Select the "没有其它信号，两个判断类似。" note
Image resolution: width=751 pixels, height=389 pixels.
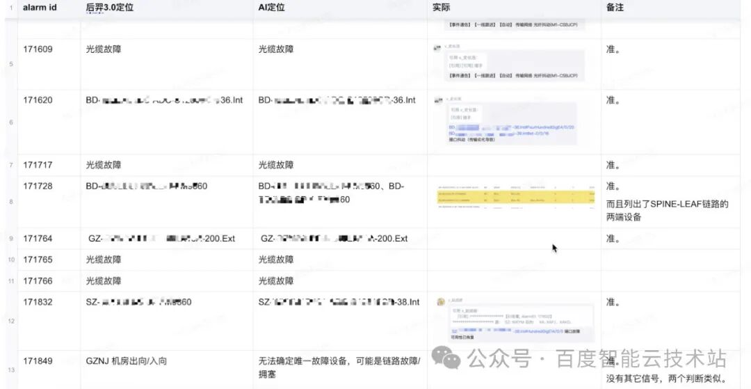667,379
